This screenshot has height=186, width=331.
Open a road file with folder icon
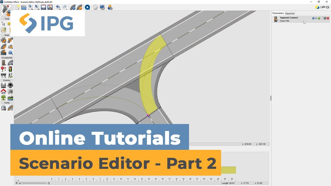point(24,7)
